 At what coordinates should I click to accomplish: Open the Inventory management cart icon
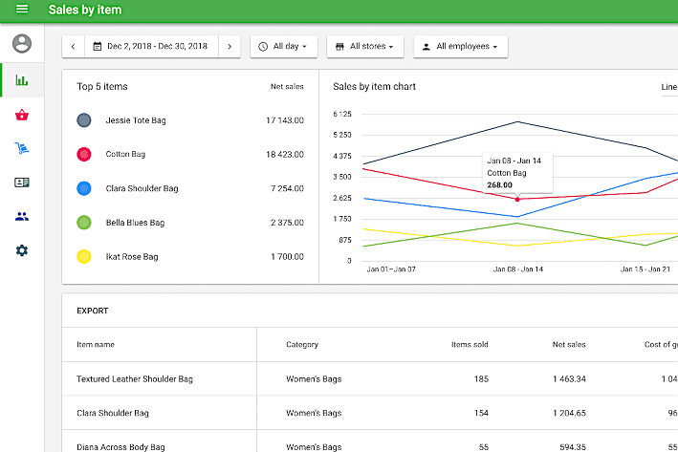(22, 149)
